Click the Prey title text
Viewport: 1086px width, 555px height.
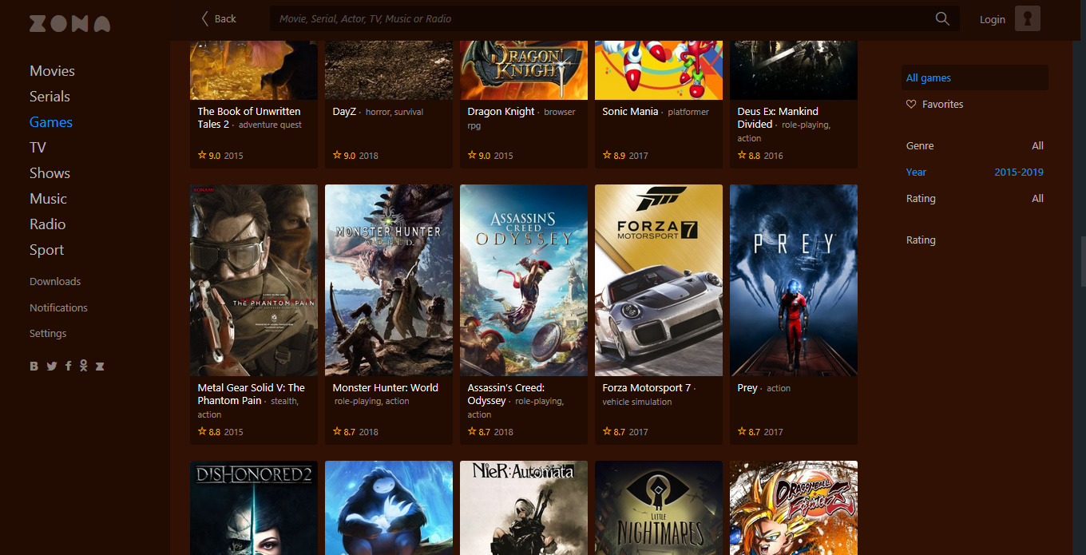pos(747,388)
